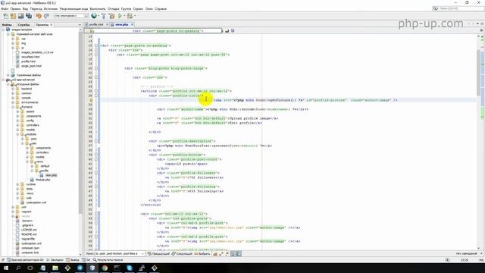Open the Вид menu
Viewport: 485px width, 273px height.
[25, 9]
